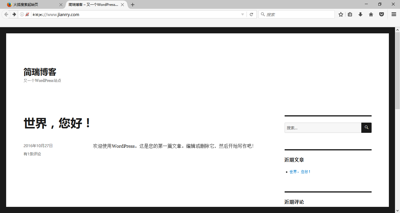Click the 有1条评论 comments link

[32, 154]
